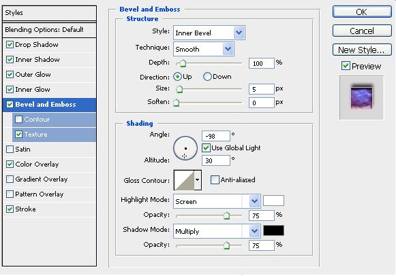This screenshot has height=276, width=396.
Task: Click the Size slider handle
Action: click(x=179, y=89)
